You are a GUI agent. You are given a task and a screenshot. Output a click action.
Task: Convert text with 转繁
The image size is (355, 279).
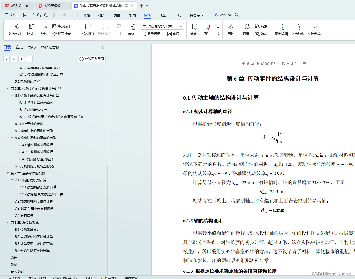coord(261,26)
